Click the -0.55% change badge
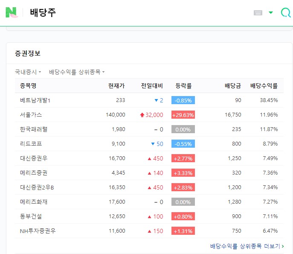The image size is (293, 254). coord(183,143)
